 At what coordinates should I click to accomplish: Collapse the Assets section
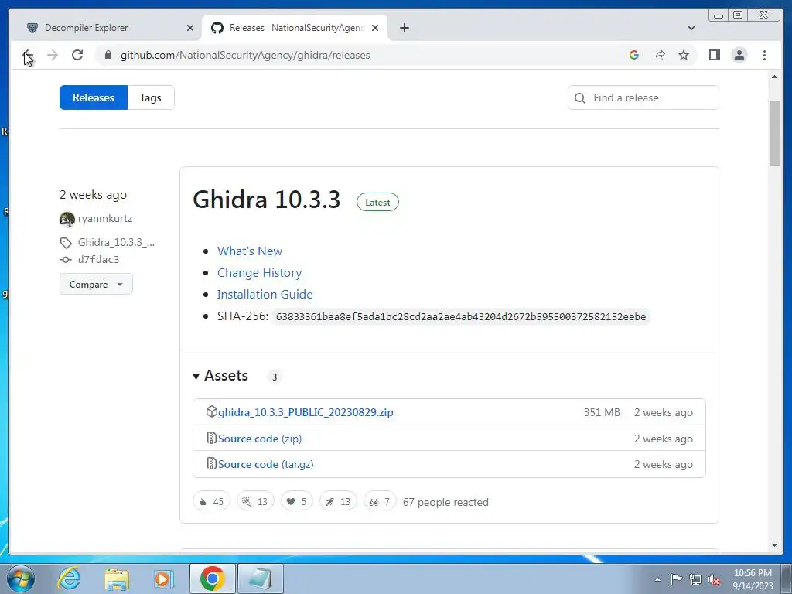coord(220,376)
